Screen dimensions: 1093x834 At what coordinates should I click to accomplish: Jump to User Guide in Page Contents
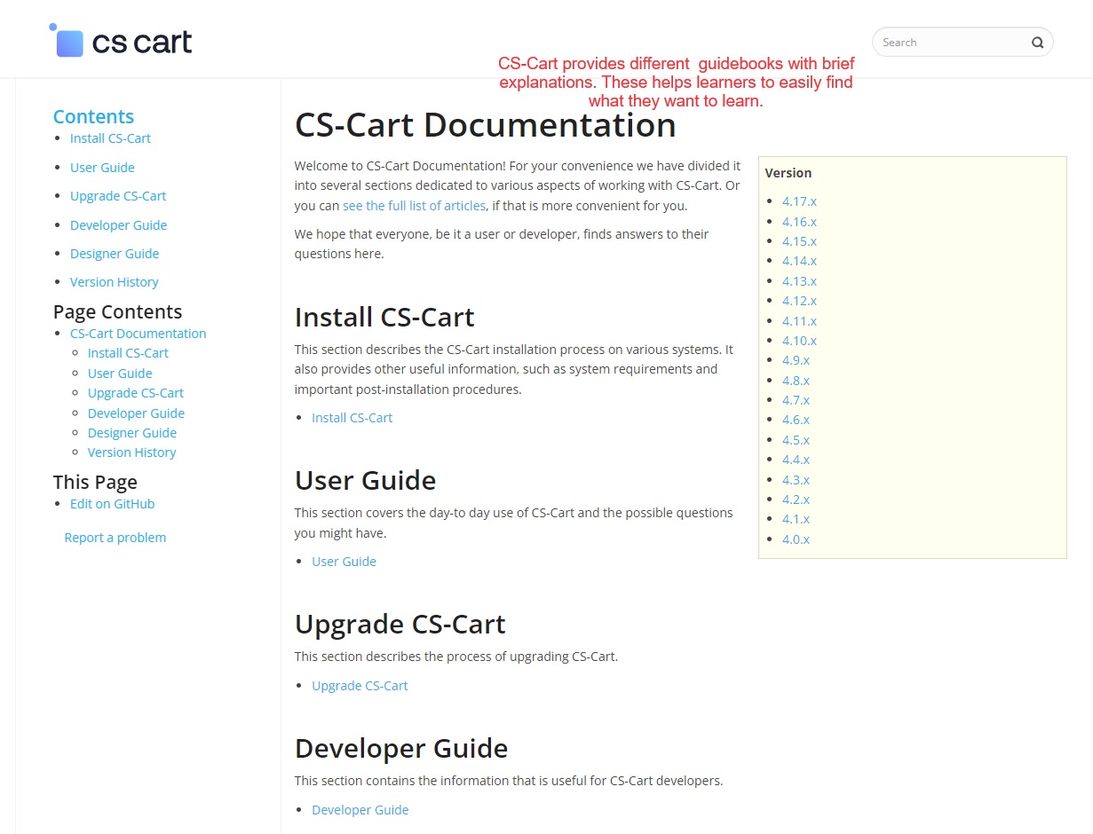coord(120,374)
